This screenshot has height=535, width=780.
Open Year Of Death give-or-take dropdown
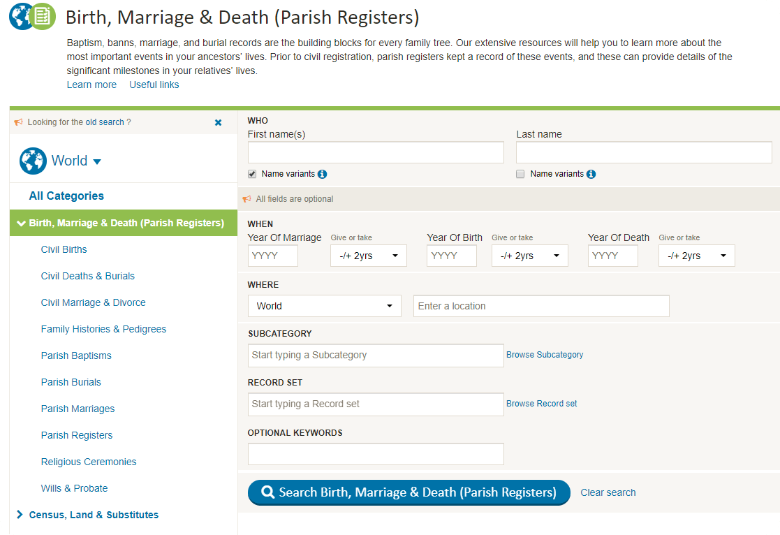click(696, 256)
